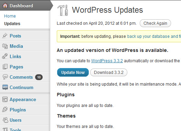Click the Pages document icon
181x131 pixels.
5,67
